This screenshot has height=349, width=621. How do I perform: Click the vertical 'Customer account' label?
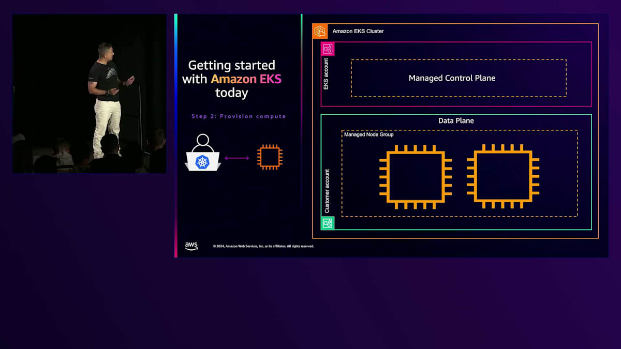(x=327, y=191)
